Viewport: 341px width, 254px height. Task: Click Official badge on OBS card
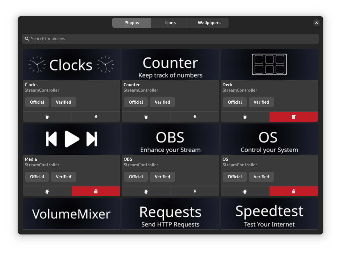pos(136,177)
